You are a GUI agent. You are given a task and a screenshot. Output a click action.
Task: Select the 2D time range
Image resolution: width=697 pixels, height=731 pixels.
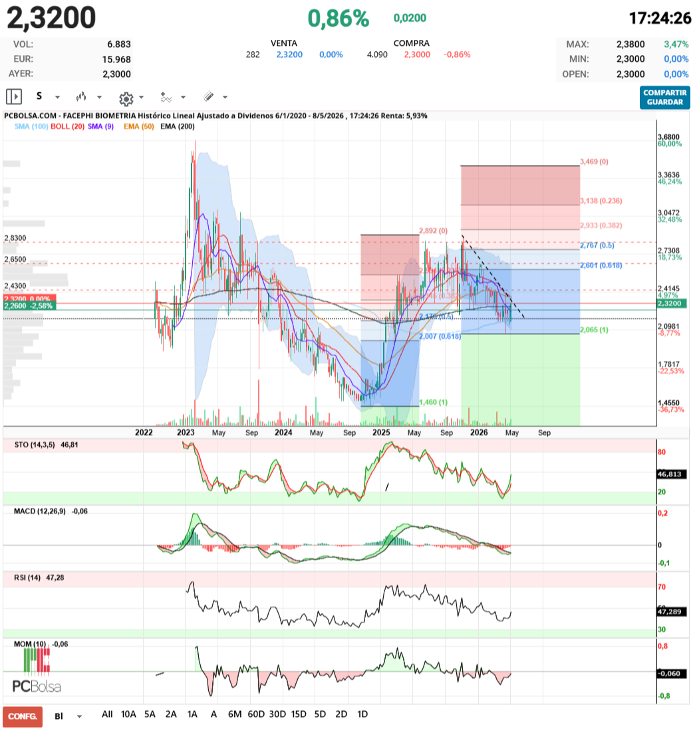click(x=341, y=714)
